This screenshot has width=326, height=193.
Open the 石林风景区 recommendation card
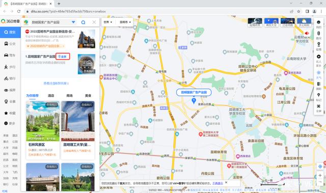click(43, 130)
